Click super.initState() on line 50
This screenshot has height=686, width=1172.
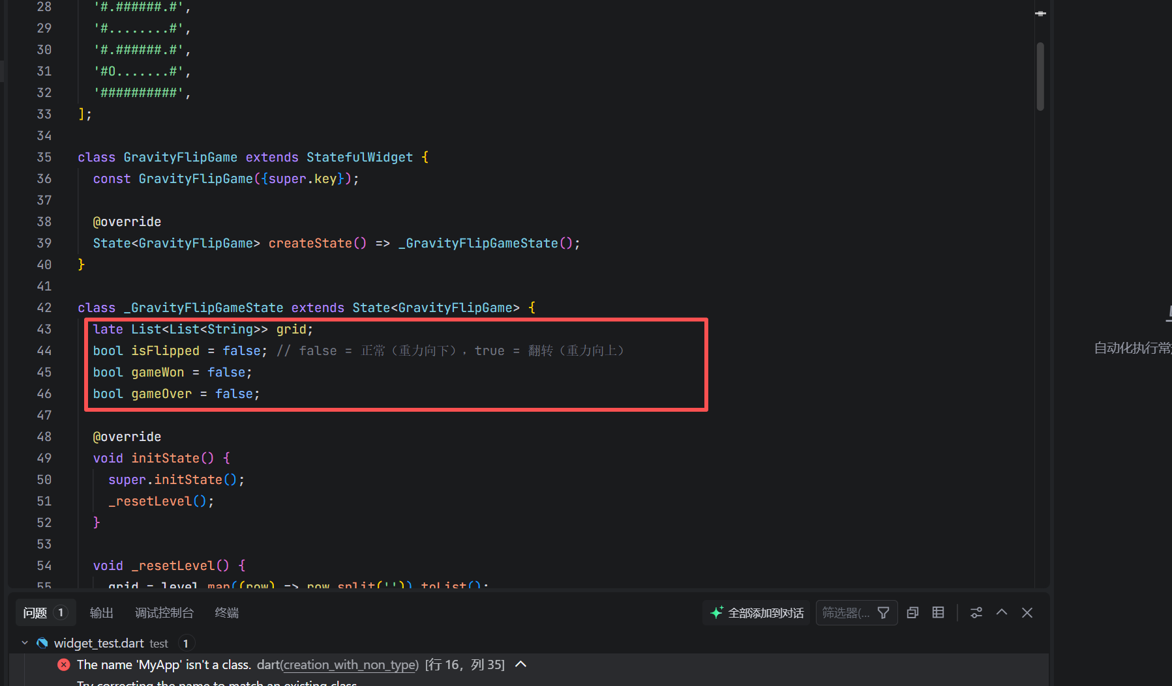(173, 479)
